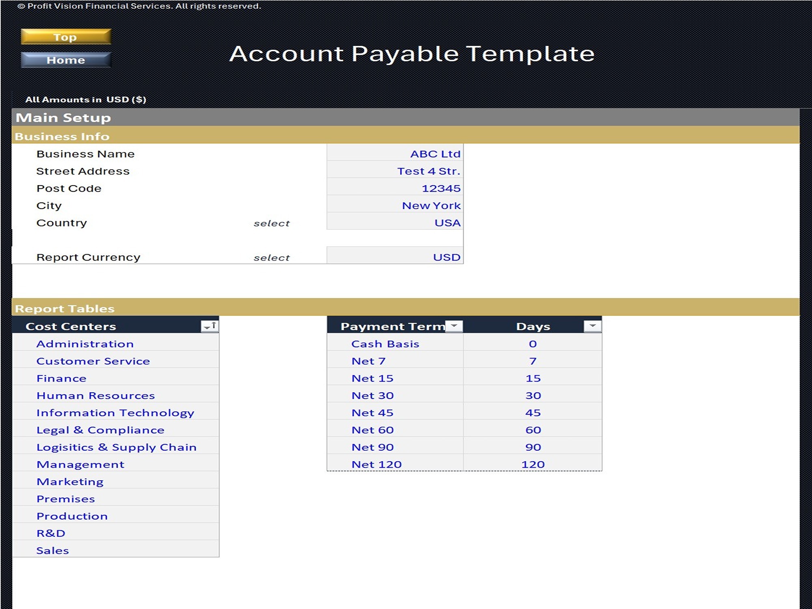
Task: Click the Information Technology cost center
Action: click(115, 412)
